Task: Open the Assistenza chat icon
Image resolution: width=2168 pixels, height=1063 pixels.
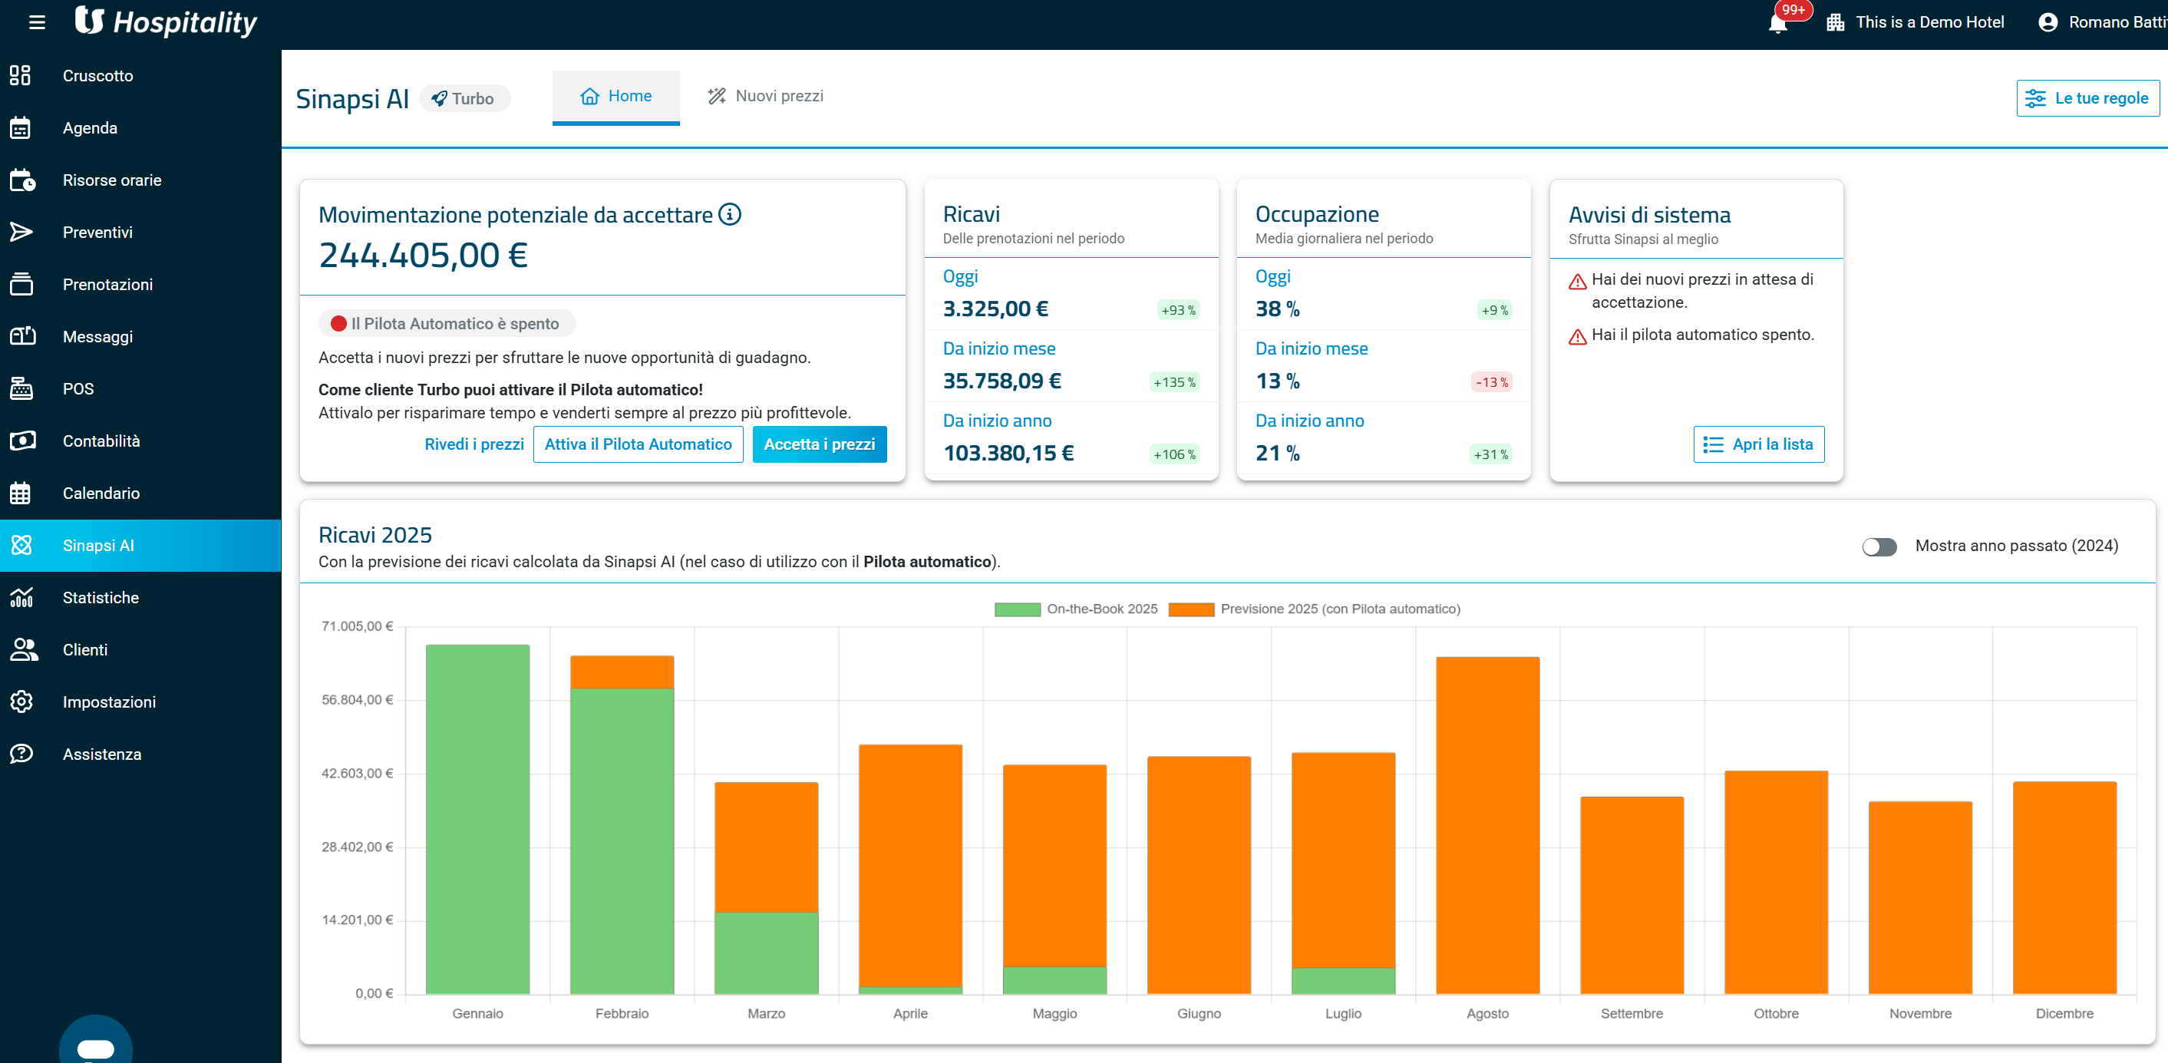Action: [x=21, y=754]
